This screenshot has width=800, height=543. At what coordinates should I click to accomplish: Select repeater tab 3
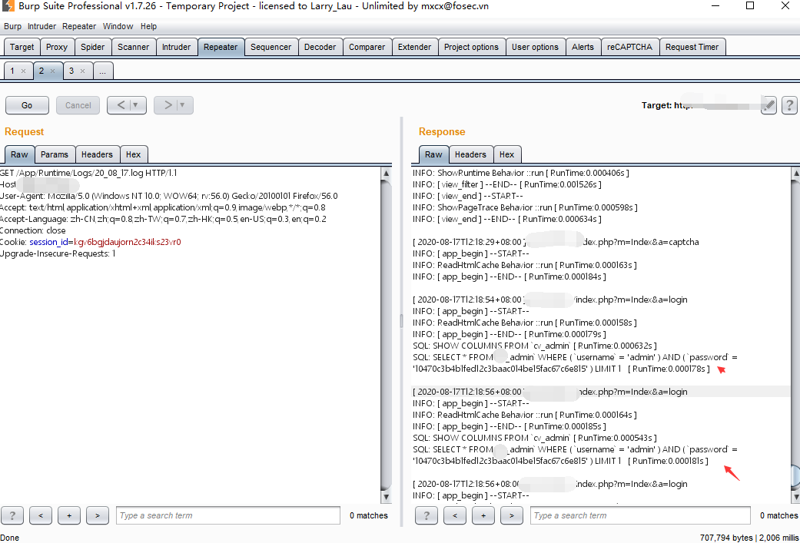71,71
